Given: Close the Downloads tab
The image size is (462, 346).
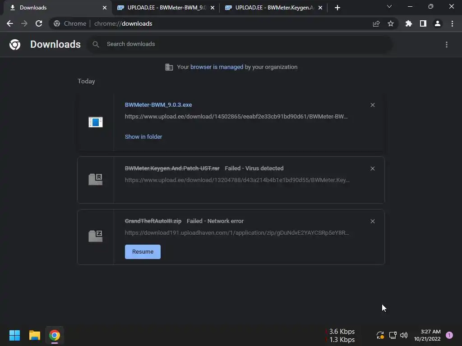Looking at the screenshot, I should (105, 8).
